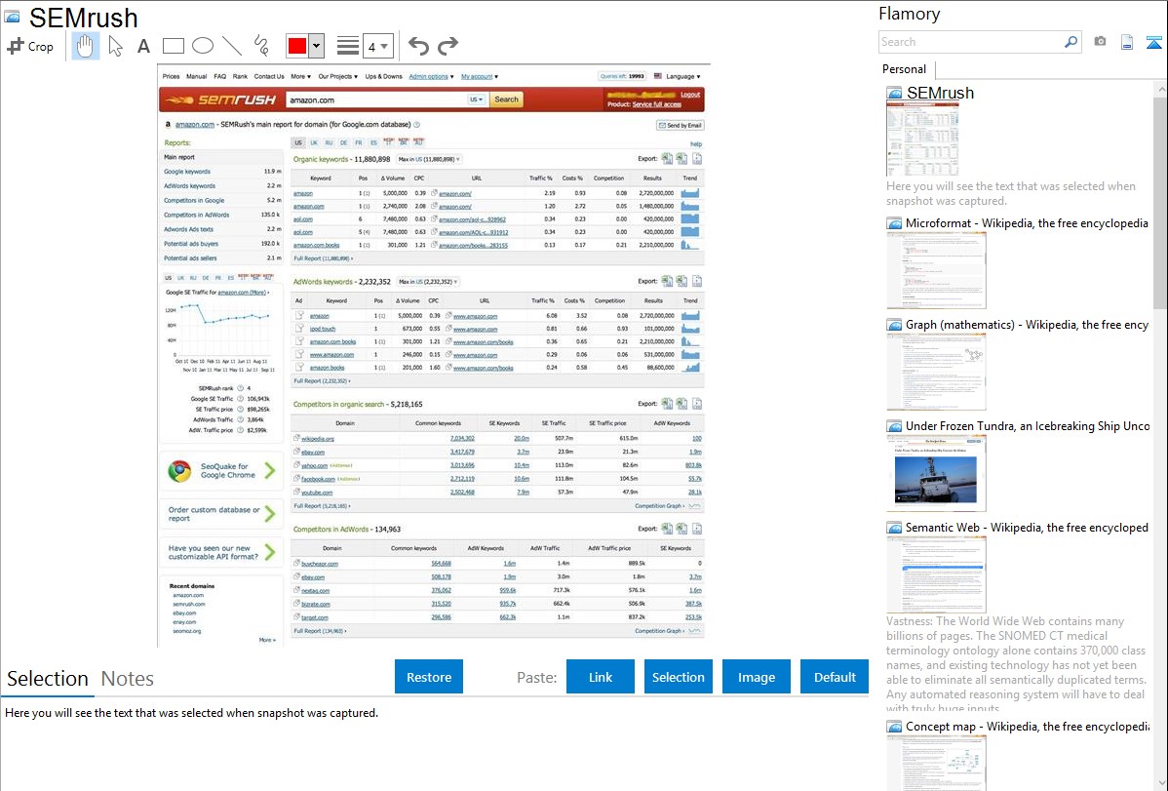Click the Prices menu item in snapshot
The width and height of the screenshot is (1168, 791).
[171, 76]
